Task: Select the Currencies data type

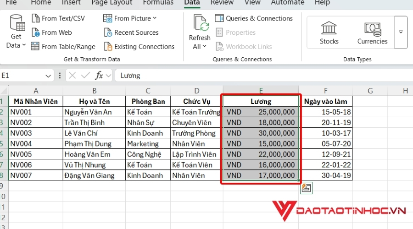Action: [x=372, y=32]
